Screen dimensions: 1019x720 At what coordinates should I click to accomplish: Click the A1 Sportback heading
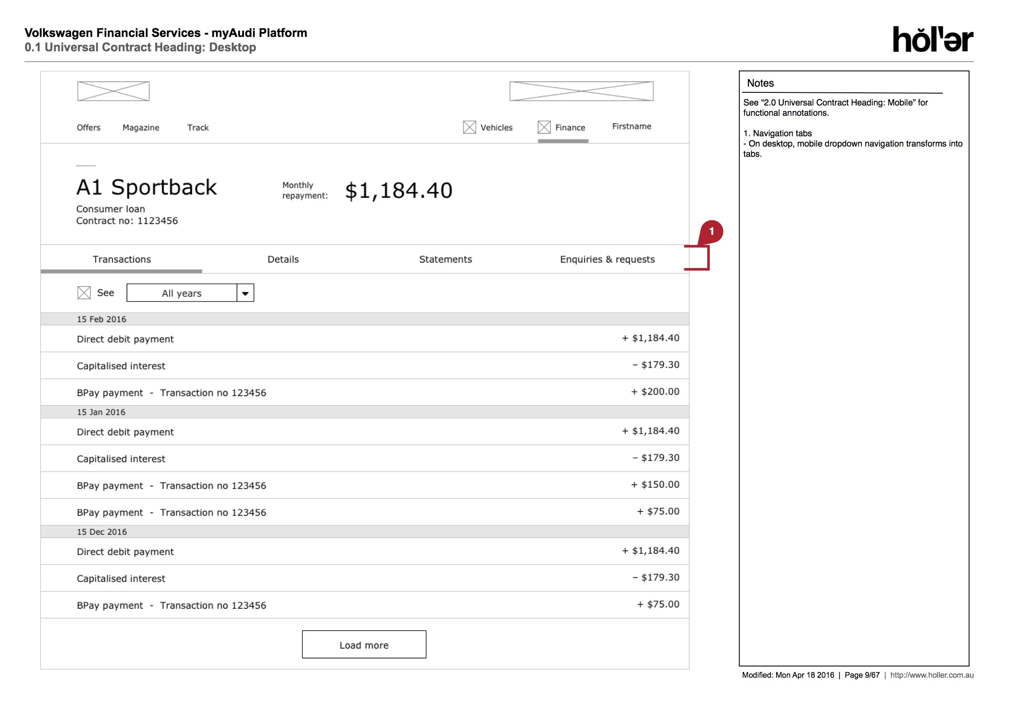[147, 187]
